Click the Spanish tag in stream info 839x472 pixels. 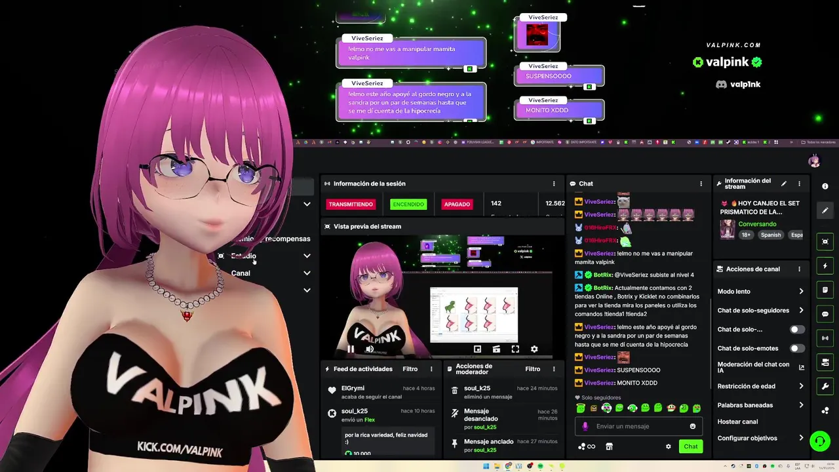pos(771,235)
